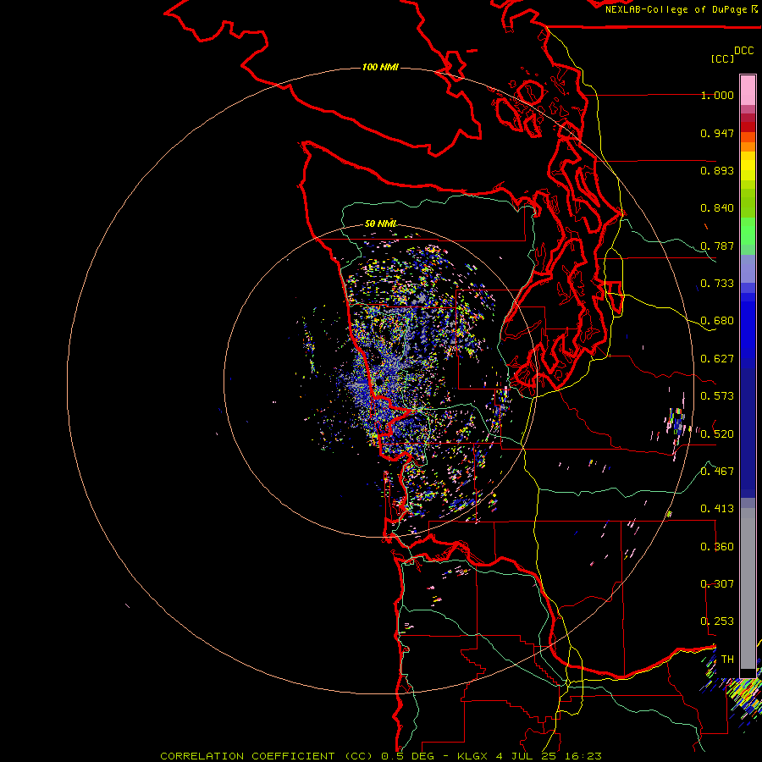This screenshot has height=762, width=762.
Task: Click the 0.413 scale value
Action: (x=717, y=509)
